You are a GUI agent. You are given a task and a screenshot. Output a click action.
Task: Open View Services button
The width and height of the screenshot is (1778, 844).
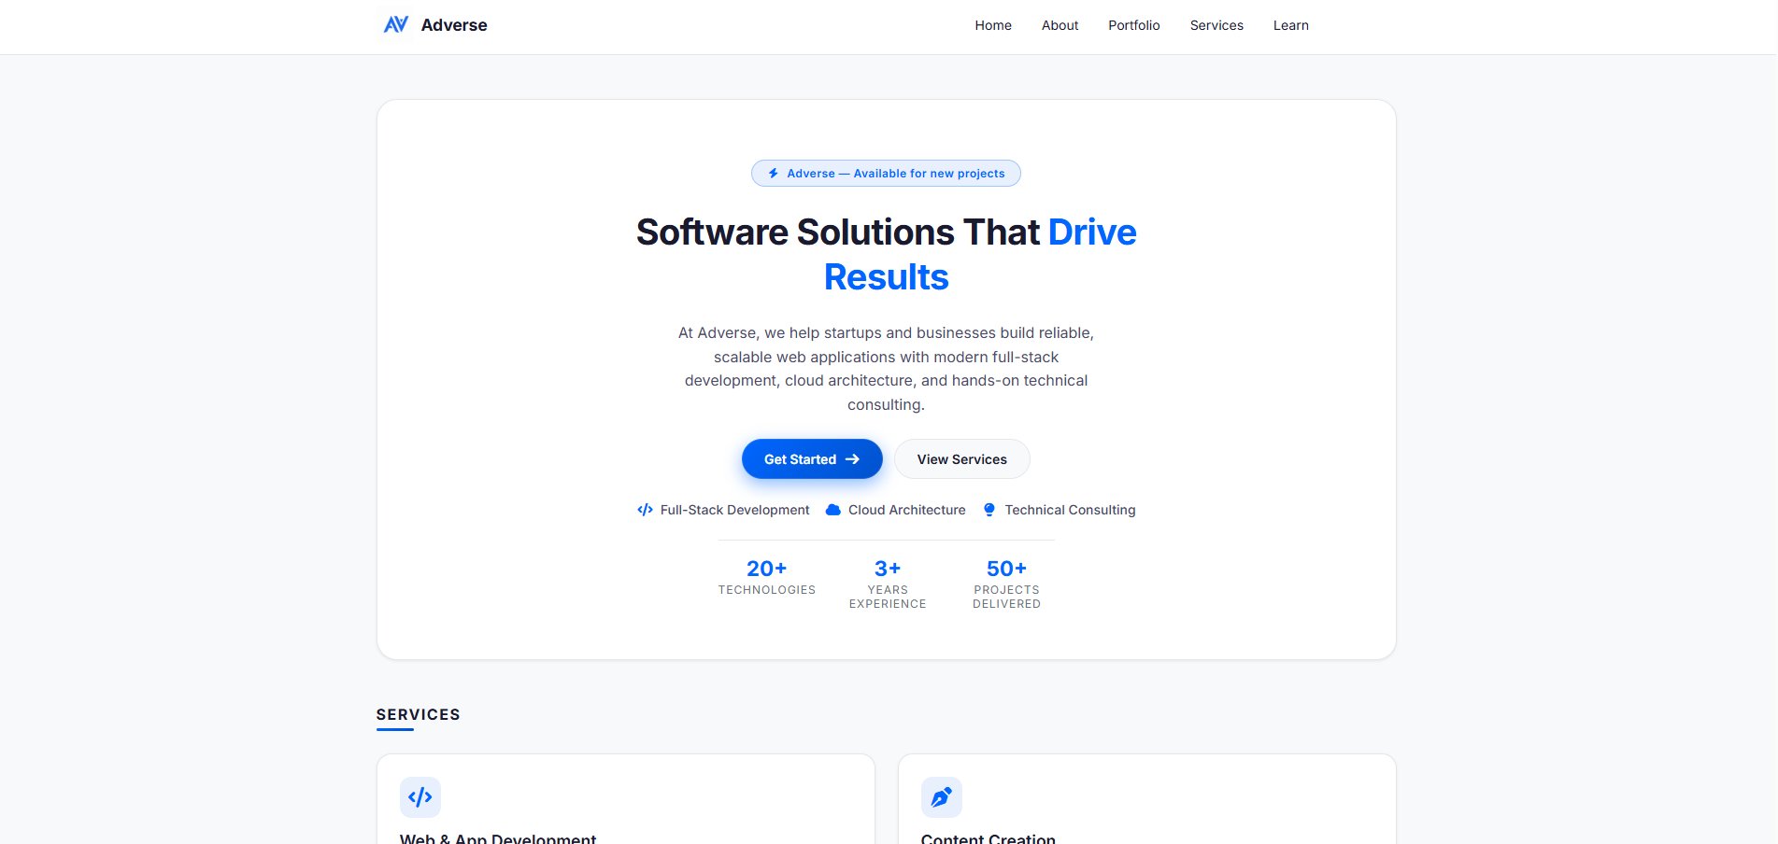point(962,459)
